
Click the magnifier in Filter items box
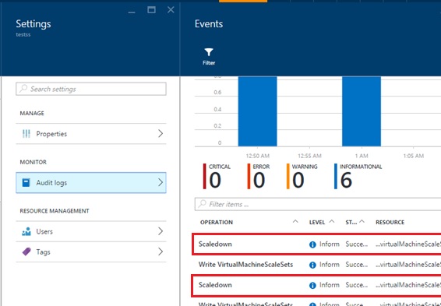[x=203, y=204]
